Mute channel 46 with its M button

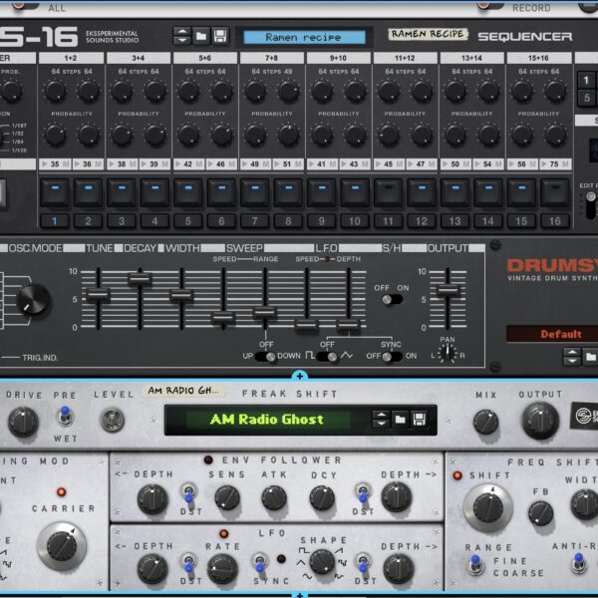click(232, 164)
